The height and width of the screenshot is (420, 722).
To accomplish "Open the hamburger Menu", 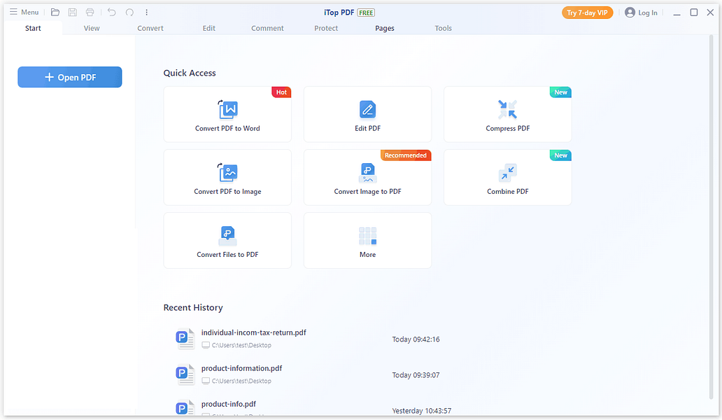I will coord(24,12).
